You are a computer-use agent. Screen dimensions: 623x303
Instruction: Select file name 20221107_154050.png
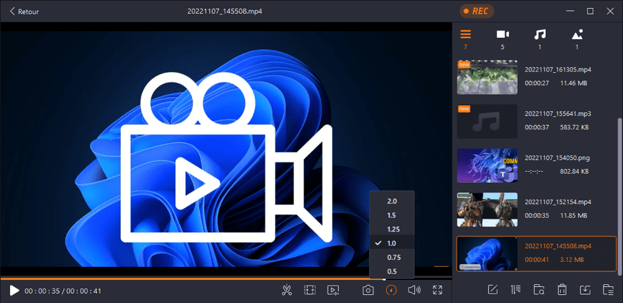557,157
